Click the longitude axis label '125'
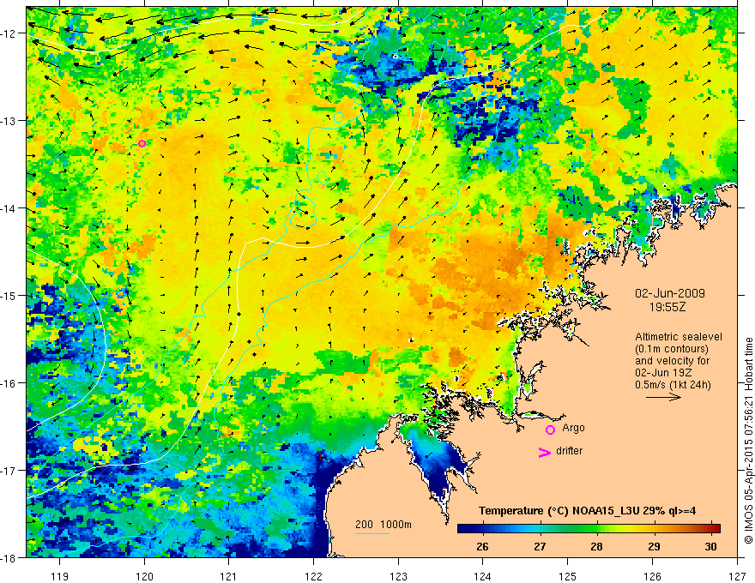This screenshot has width=755, height=583. point(568,576)
